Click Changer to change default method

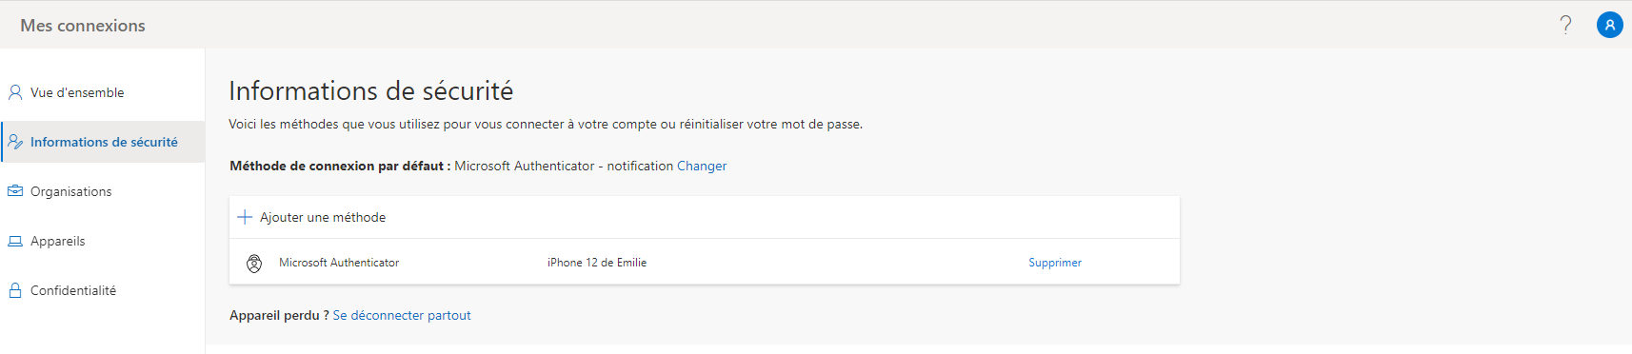pyautogui.click(x=702, y=166)
